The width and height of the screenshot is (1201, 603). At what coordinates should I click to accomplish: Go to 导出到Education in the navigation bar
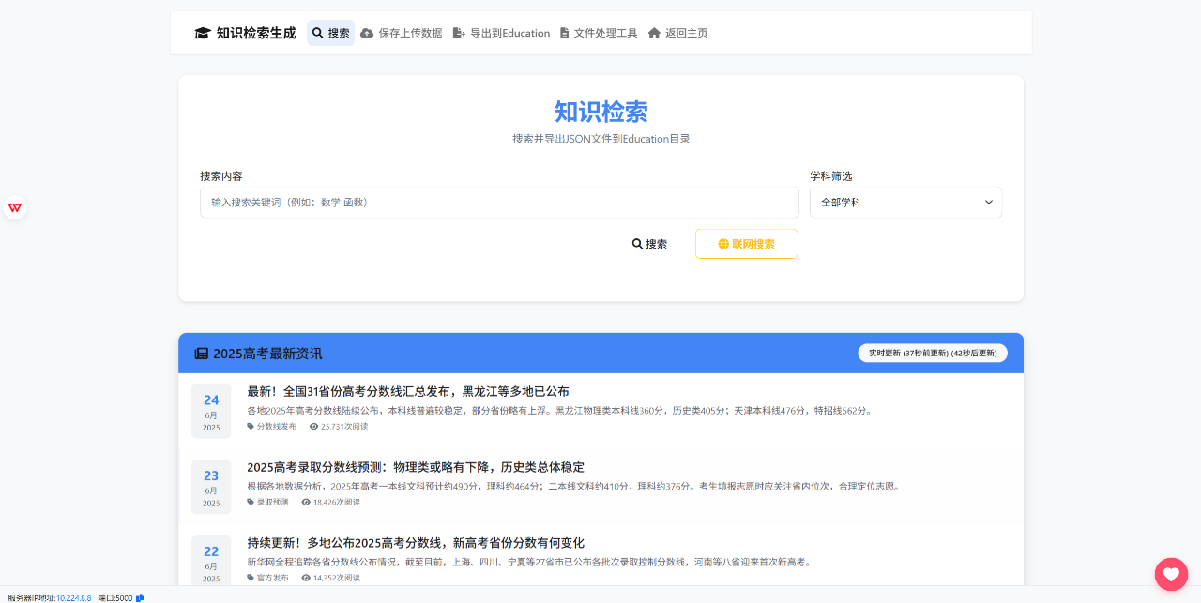pyautogui.click(x=501, y=33)
